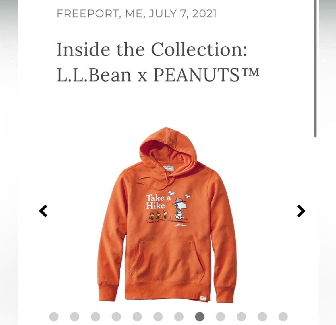Go to the previous carousel image arrow
The width and height of the screenshot is (336, 325).
tap(43, 211)
